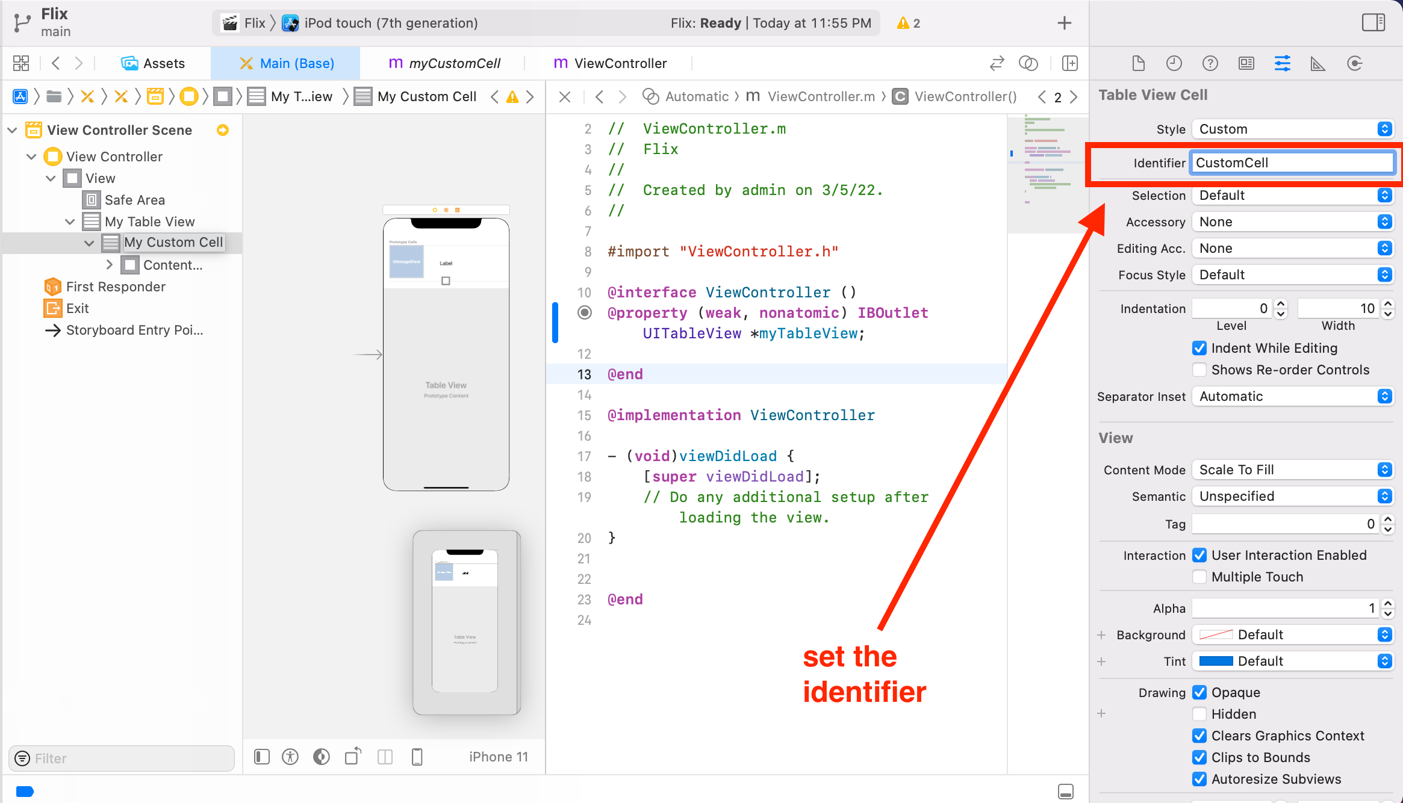
Task: Click the Identifier text field
Action: [x=1292, y=163]
